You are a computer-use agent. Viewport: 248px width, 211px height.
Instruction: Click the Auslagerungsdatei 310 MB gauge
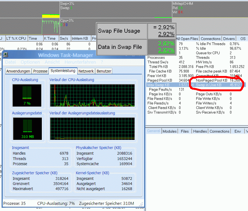[28, 129]
